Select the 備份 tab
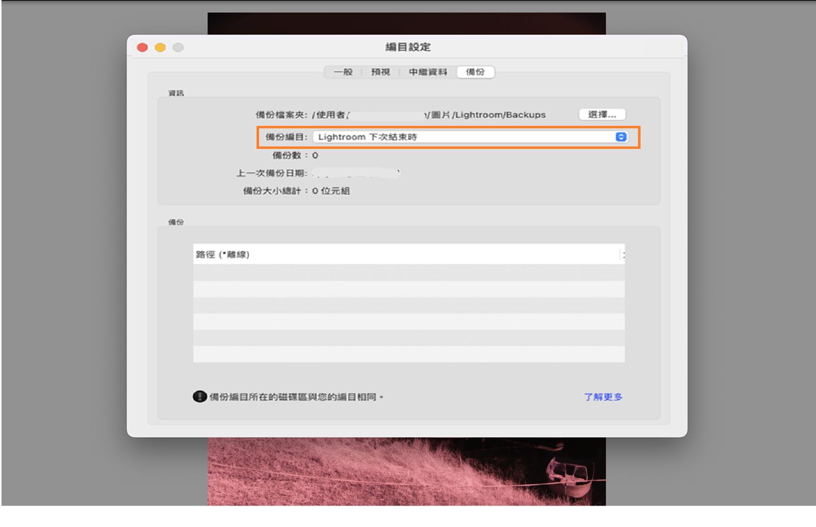 (475, 72)
